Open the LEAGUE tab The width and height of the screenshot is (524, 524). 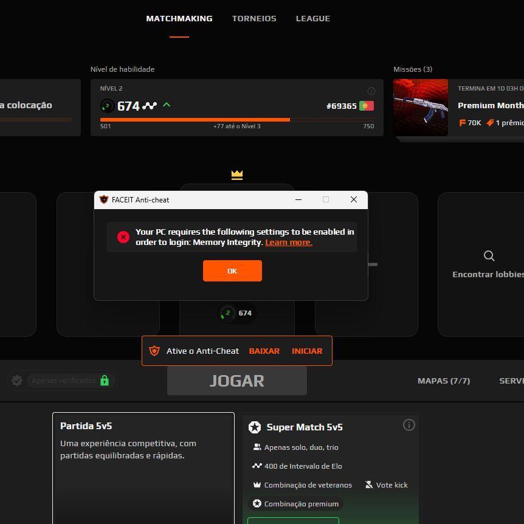coord(313,18)
